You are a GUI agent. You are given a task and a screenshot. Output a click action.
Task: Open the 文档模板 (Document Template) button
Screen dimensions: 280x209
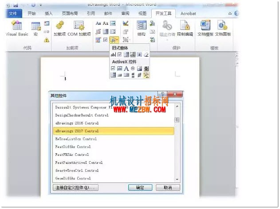(x=205, y=28)
